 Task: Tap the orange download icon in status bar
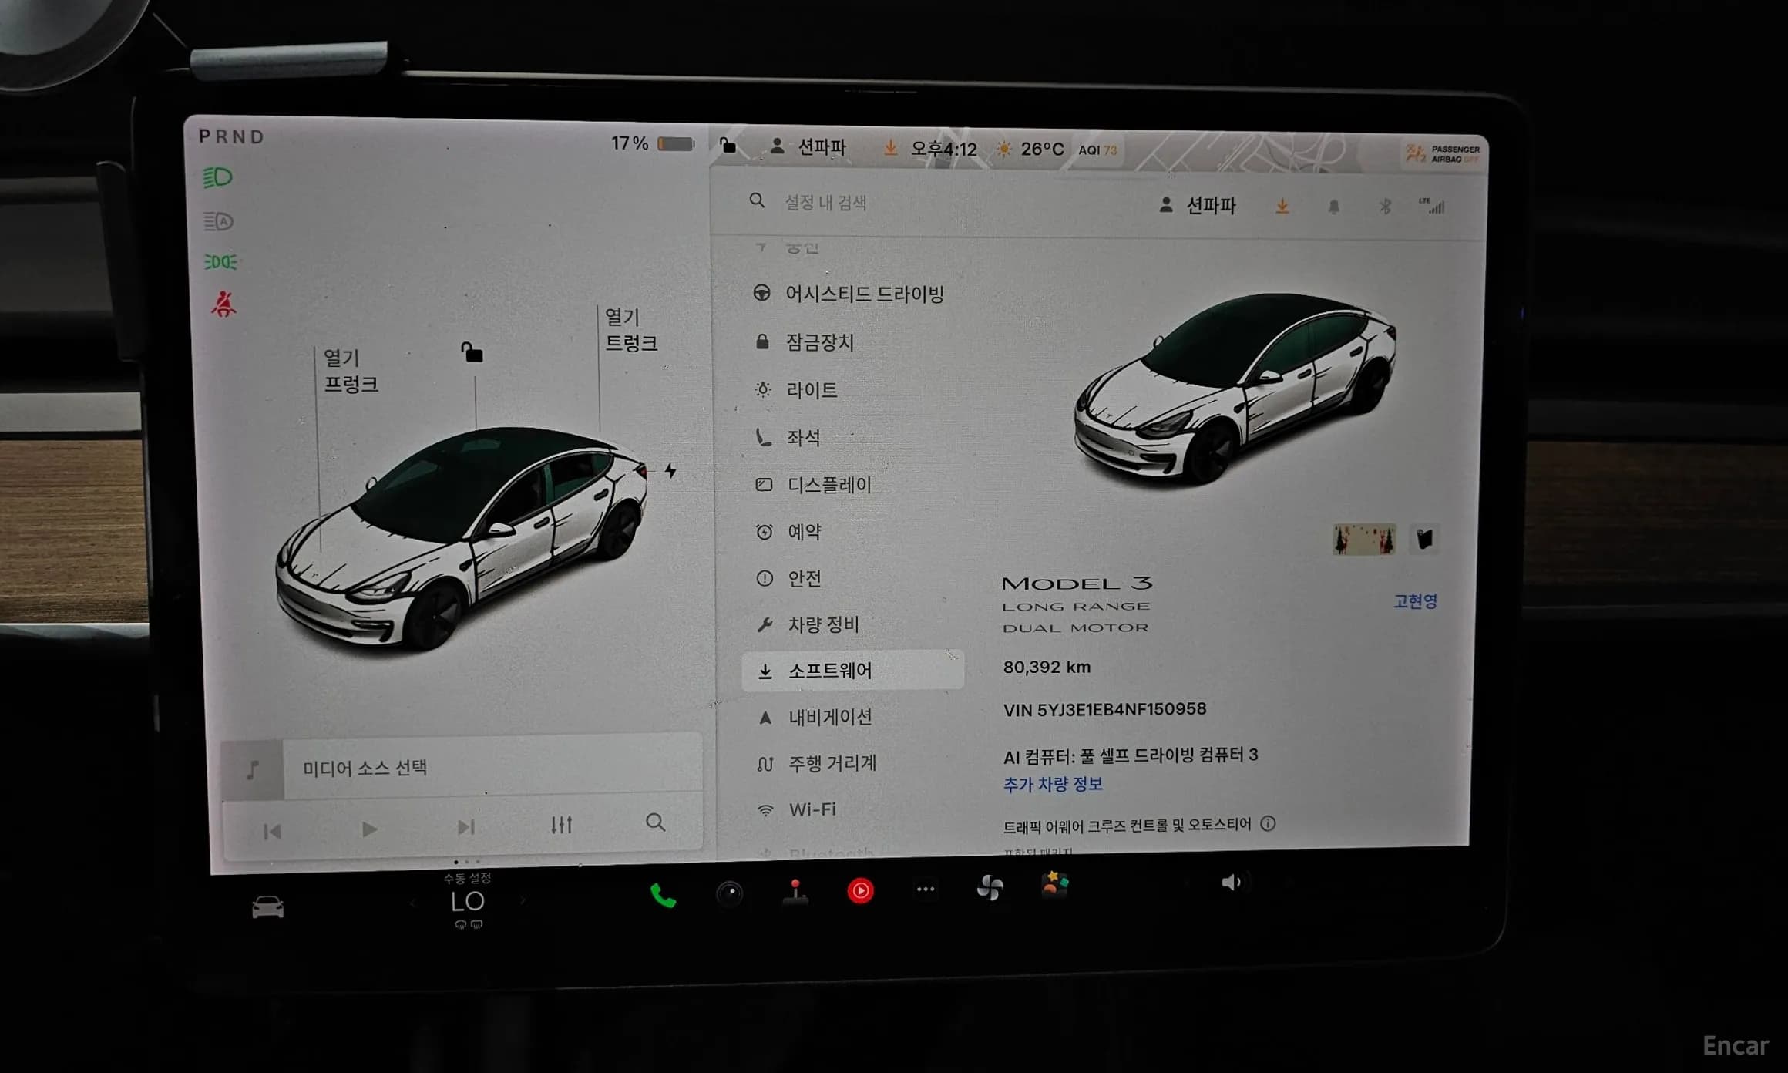[x=890, y=147]
